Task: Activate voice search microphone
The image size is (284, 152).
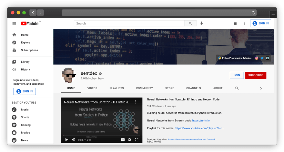Action: (x=201, y=24)
